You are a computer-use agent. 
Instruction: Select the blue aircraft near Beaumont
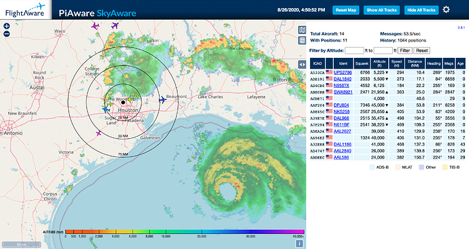tap(162, 99)
